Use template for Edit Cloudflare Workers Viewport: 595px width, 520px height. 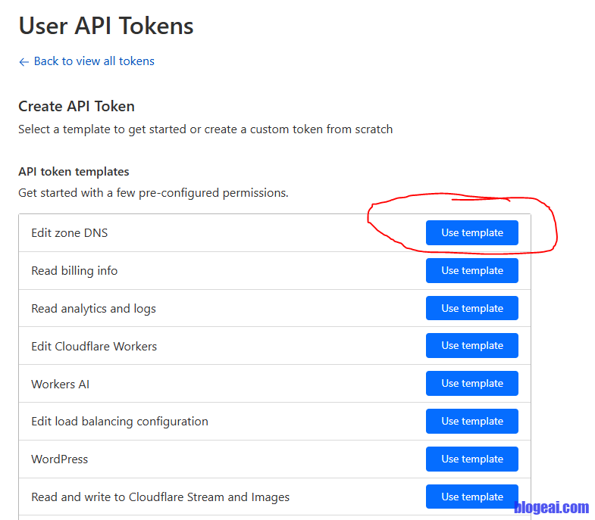(471, 346)
